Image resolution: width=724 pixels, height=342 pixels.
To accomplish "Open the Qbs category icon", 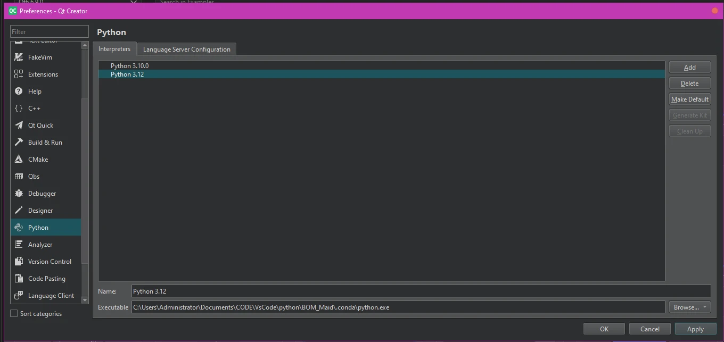I will pos(19,177).
